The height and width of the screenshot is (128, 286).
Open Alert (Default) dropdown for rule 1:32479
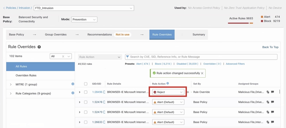168,112
